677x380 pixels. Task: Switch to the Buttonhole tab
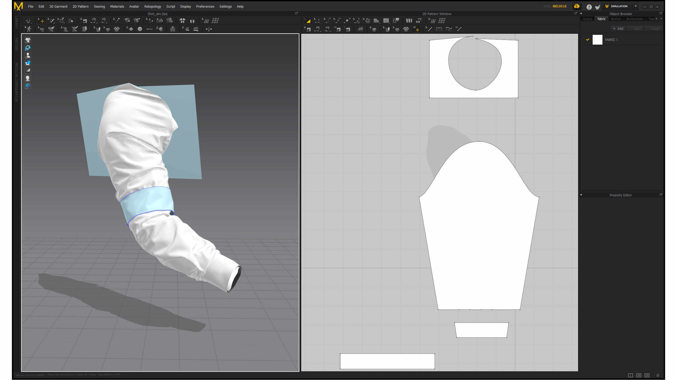pos(635,19)
